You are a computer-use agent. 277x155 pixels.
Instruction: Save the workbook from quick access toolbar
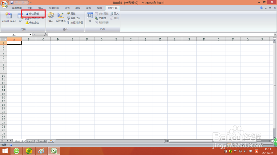[12, 3]
